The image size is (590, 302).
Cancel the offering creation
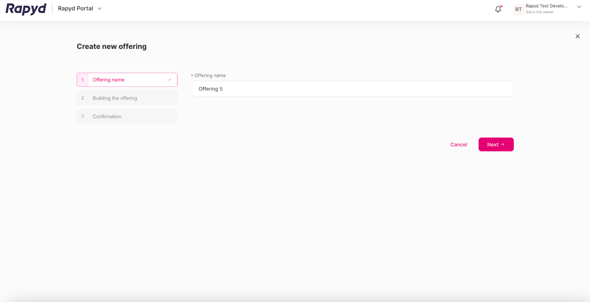(459, 144)
